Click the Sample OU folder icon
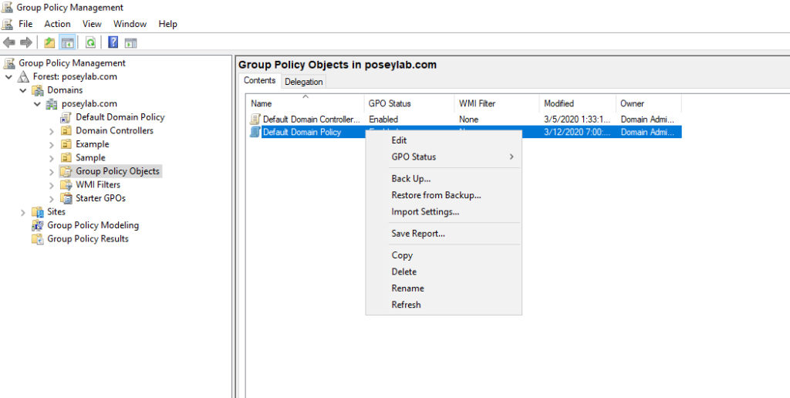The height and width of the screenshot is (398, 790). pyautogui.click(x=66, y=157)
